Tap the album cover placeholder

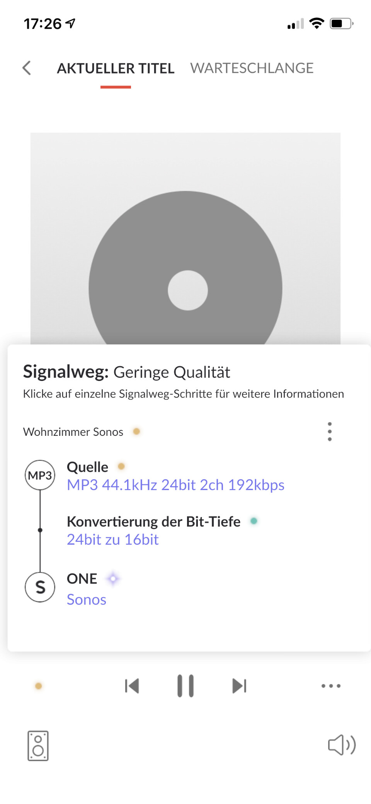(185, 238)
